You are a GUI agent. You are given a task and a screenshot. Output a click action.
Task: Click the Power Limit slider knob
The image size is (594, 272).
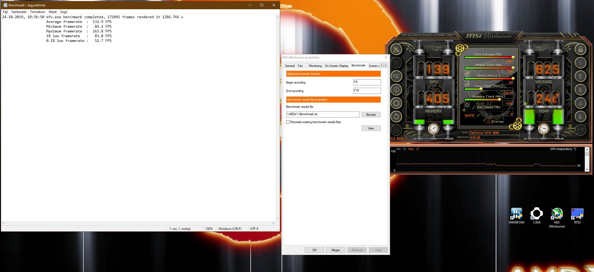point(513,68)
